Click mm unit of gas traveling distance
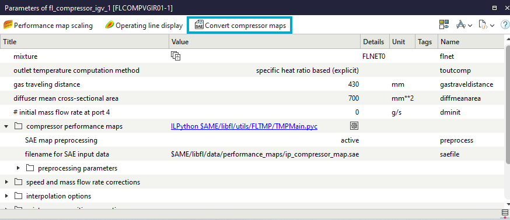 click(x=398, y=84)
